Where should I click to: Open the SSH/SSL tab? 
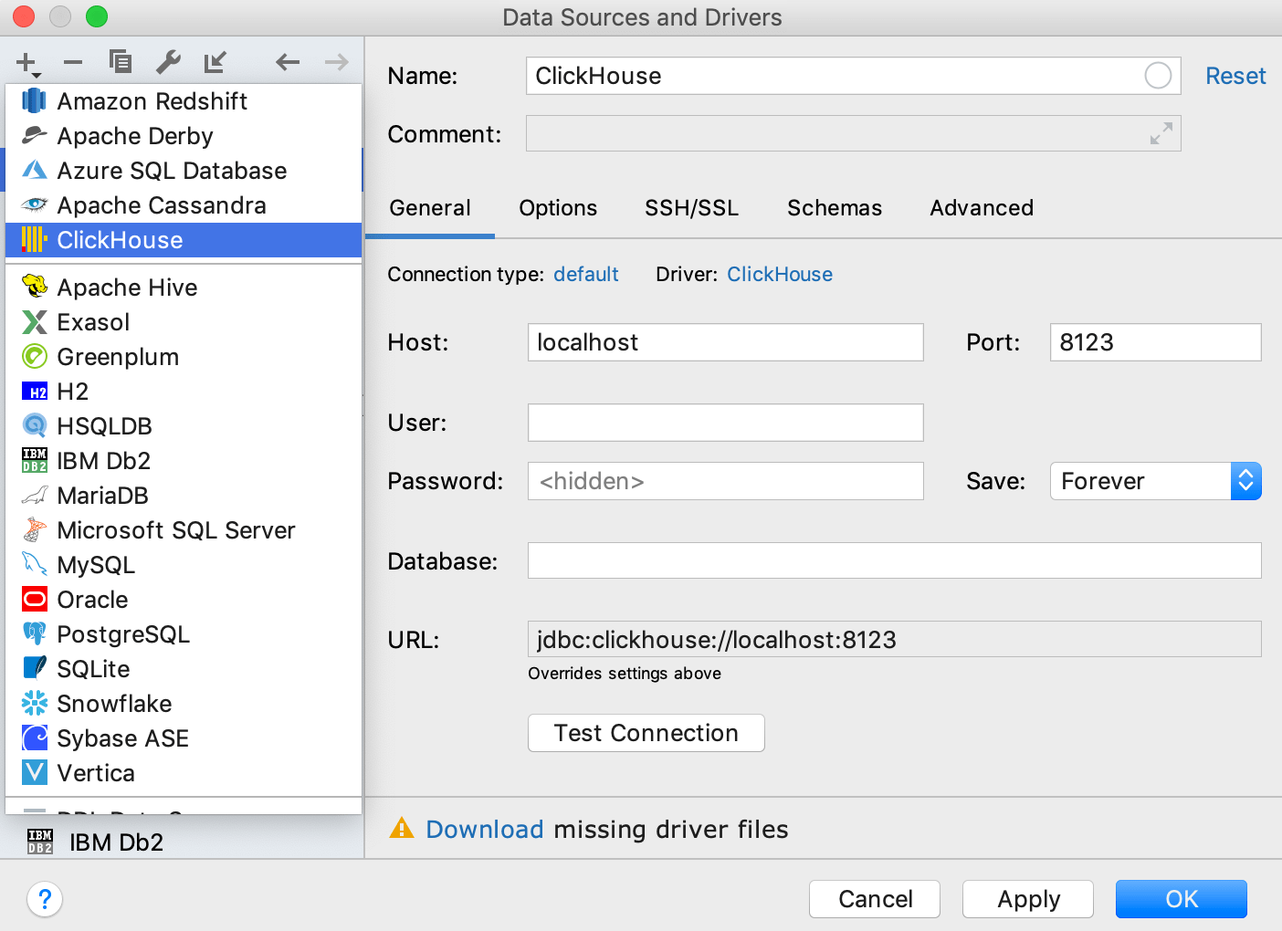tap(691, 208)
